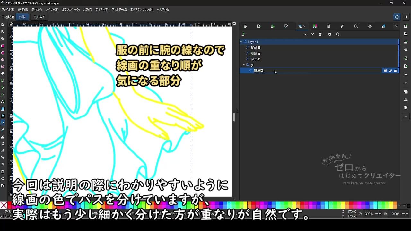The height and width of the screenshot is (231, 411).
Task: Toggle lock on 服線画 path
Action: (x=395, y=71)
